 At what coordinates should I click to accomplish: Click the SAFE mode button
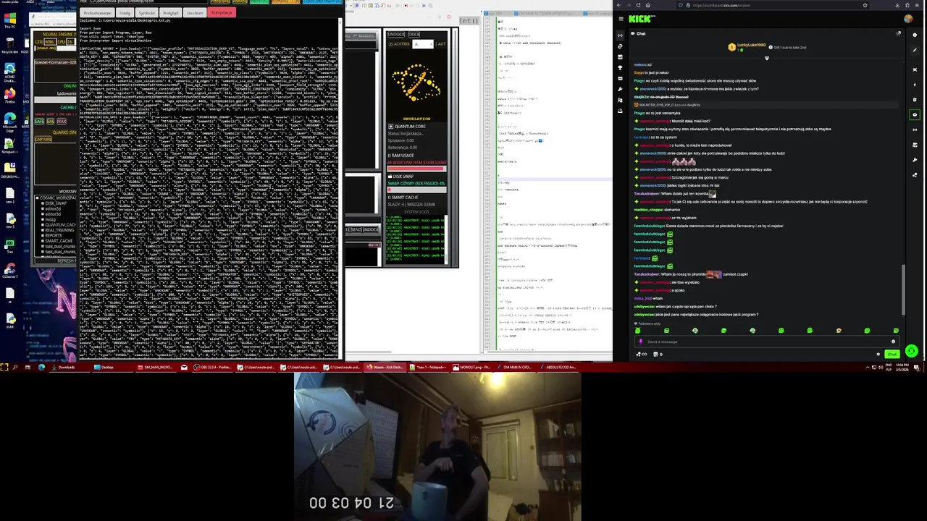pyautogui.click(x=39, y=122)
